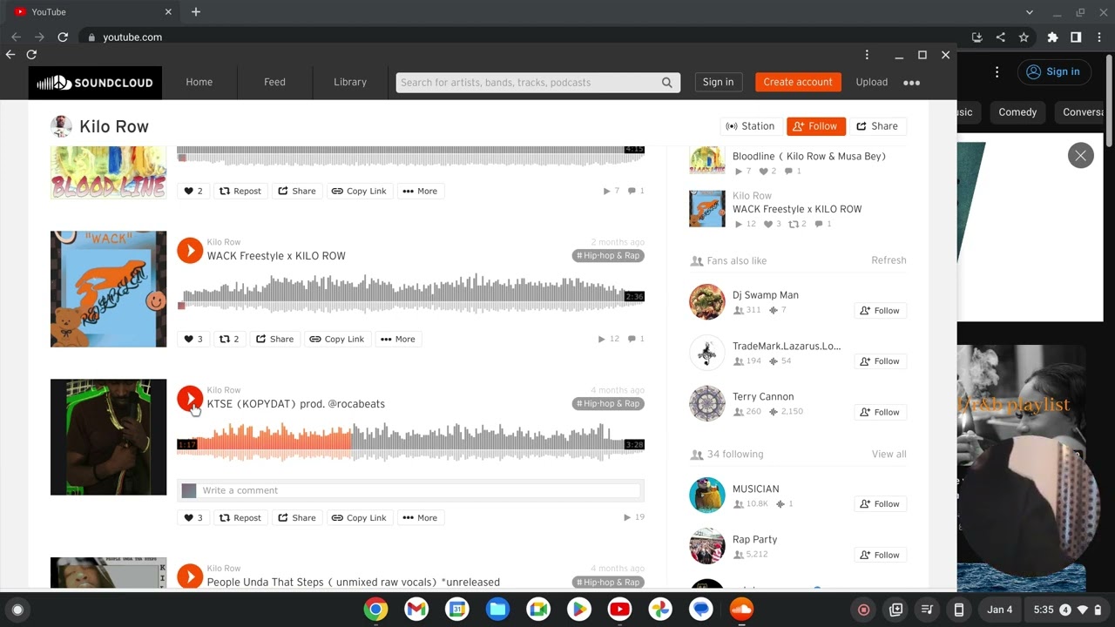Follow Dj Swamp Man
Image resolution: width=1115 pixels, height=627 pixels.
tap(880, 311)
